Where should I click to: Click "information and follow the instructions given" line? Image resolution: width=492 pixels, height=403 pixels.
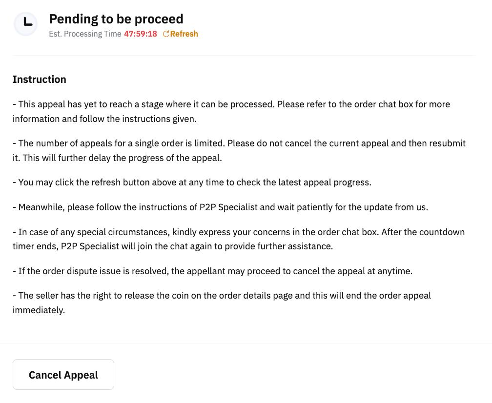(x=104, y=119)
